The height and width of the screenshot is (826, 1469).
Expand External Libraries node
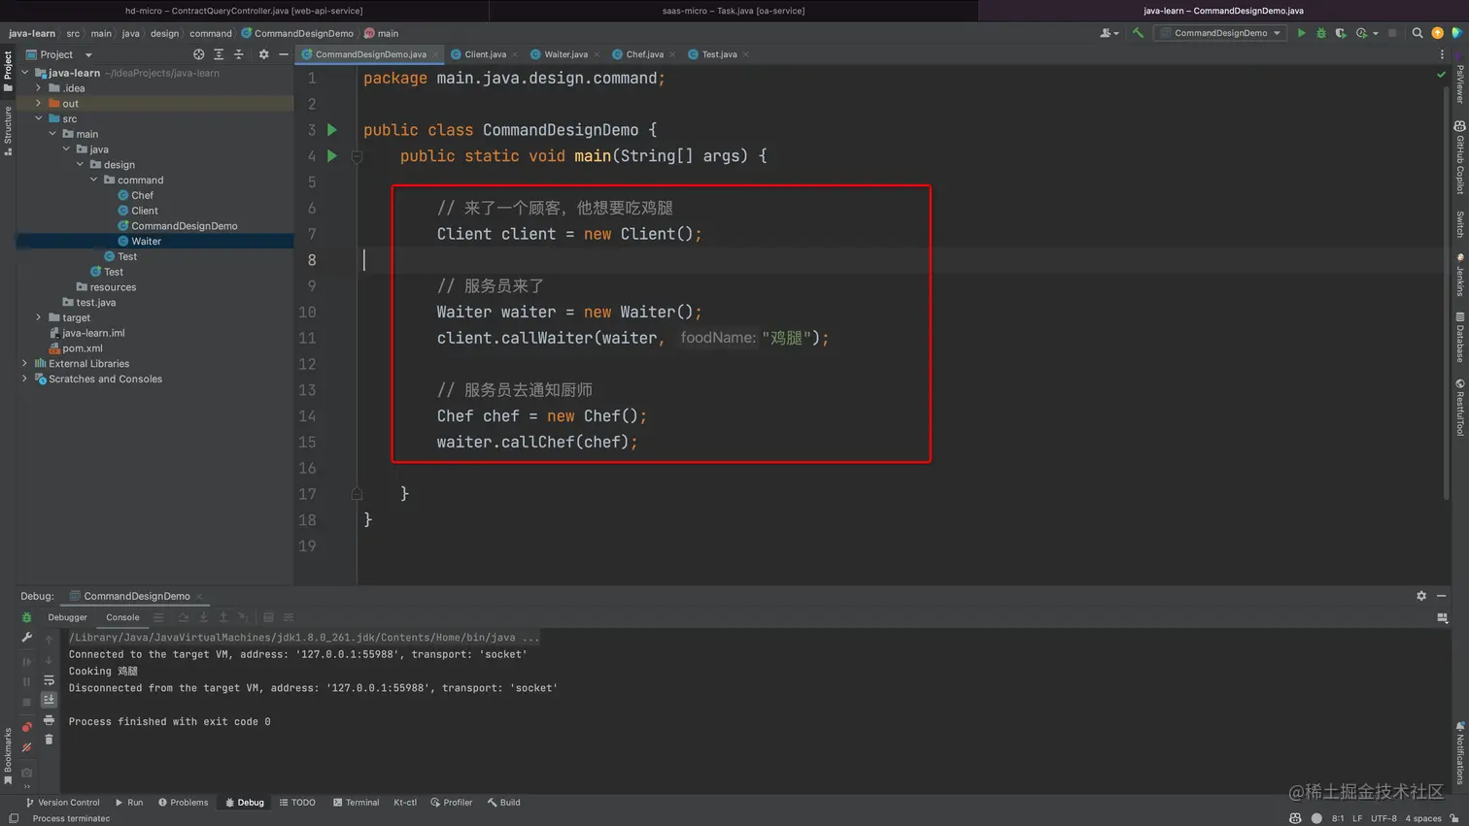pyautogui.click(x=25, y=364)
